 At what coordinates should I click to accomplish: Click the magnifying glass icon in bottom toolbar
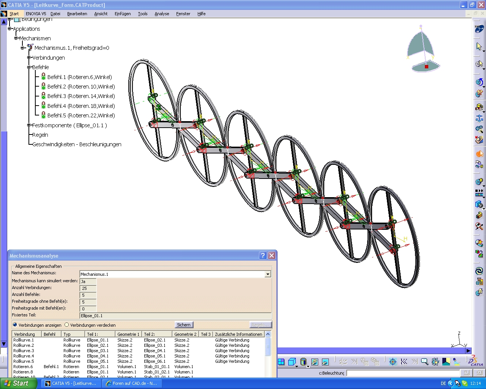point(424,362)
